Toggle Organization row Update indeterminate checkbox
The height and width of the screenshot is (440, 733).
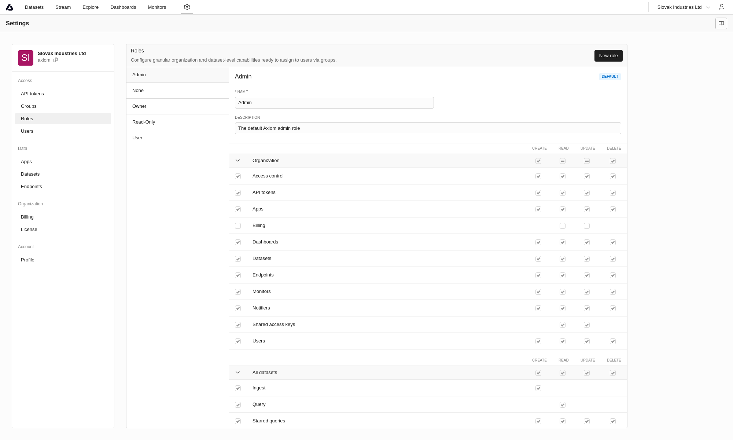[587, 161]
